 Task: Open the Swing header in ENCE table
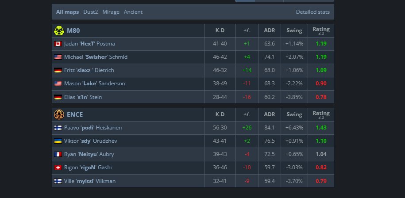tap(294, 114)
